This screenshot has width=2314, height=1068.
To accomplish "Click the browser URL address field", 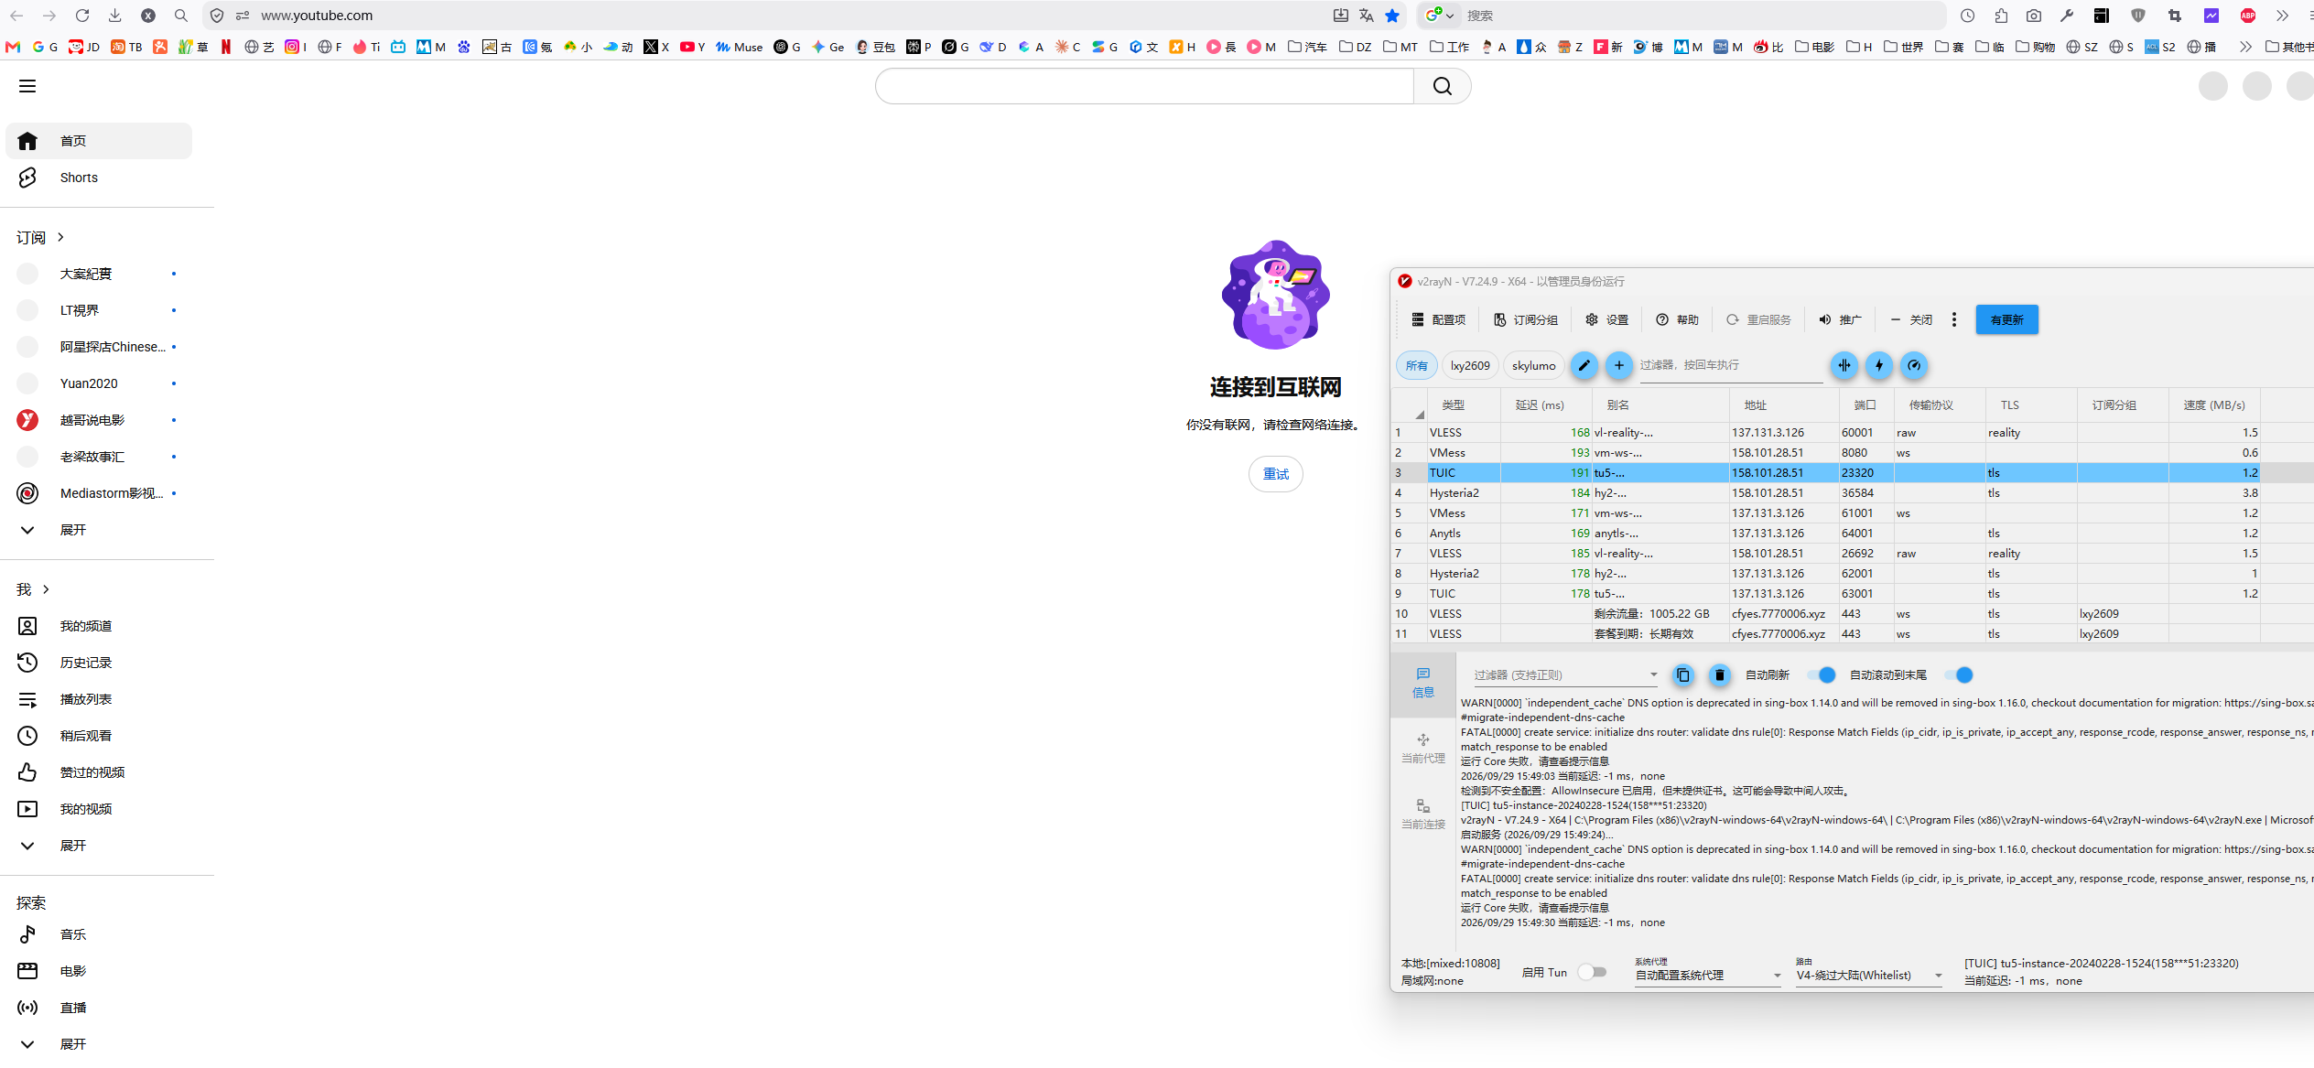I will tap(787, 16).
